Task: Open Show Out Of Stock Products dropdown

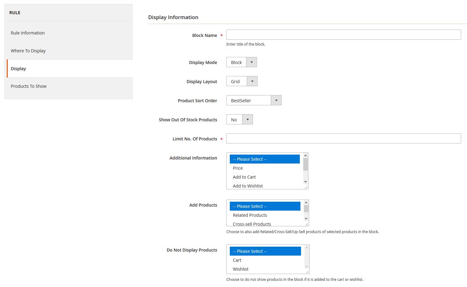Action: tap(239, 119)
